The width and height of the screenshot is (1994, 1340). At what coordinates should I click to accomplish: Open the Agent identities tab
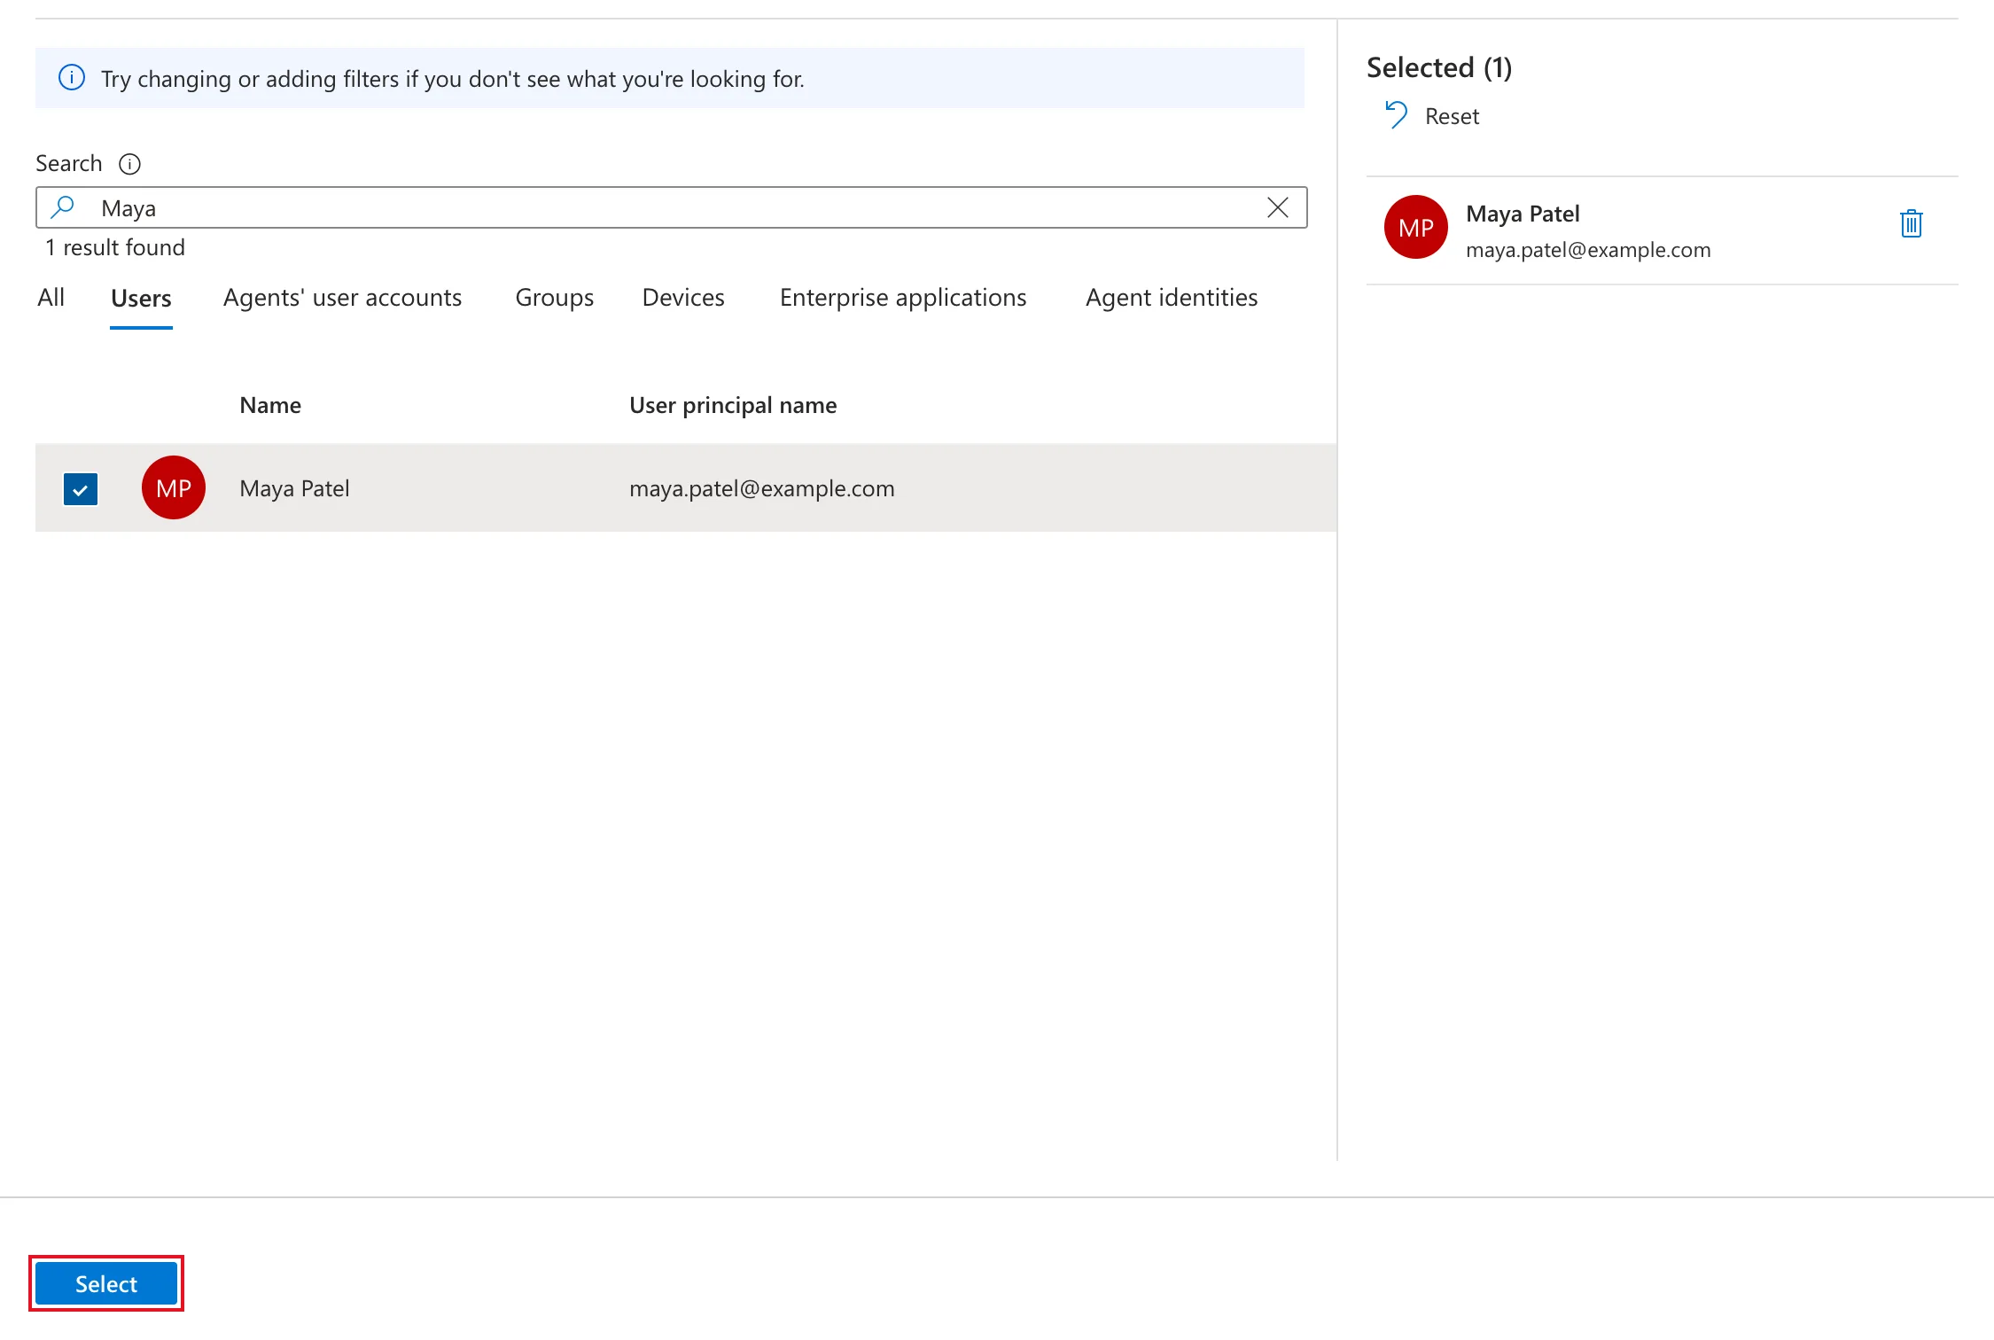pyautogui.click(x=1172, y=298)
